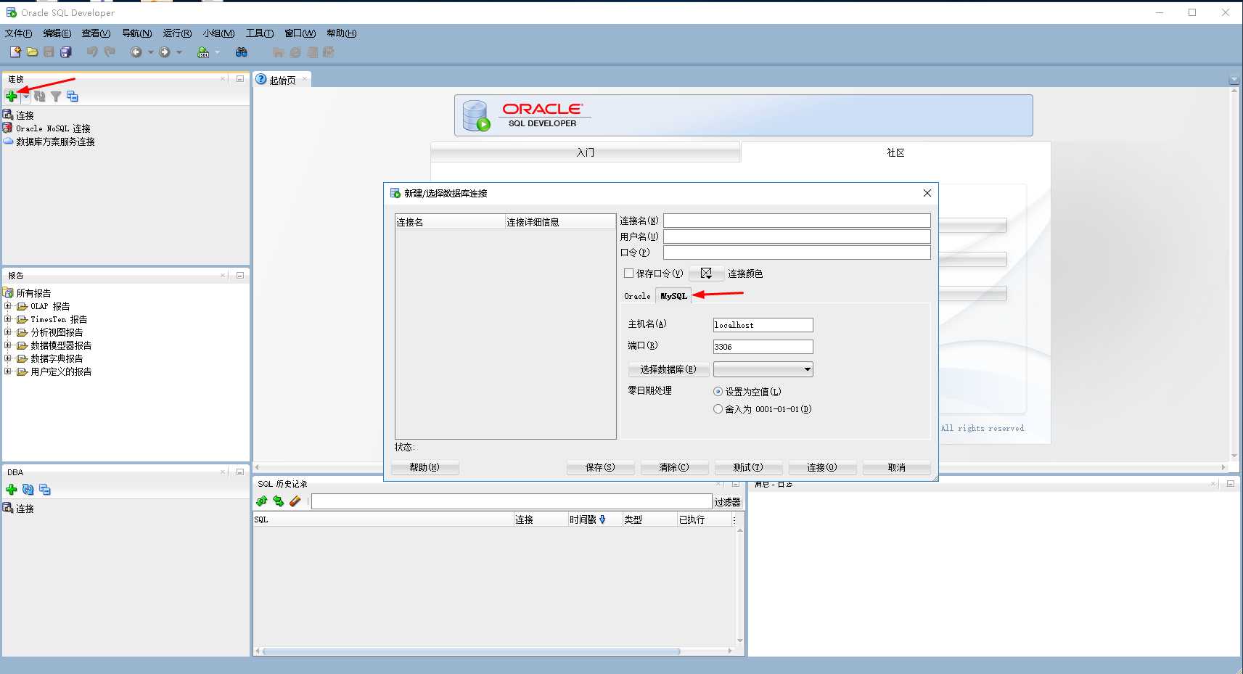Open the Back history dropdown arrow

(x=151, y=52)
